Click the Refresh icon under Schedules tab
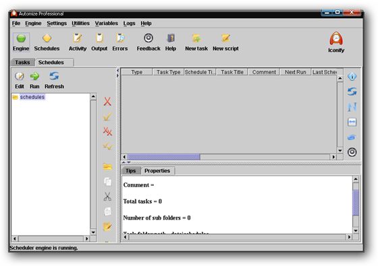 pos(54,76)
